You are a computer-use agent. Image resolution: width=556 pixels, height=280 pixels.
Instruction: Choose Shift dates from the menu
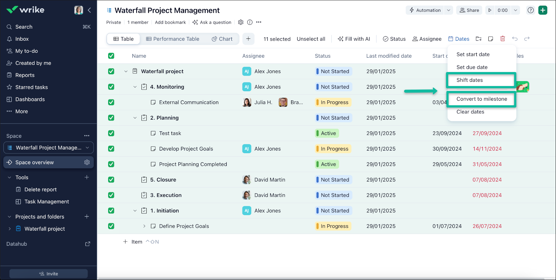(469, 80)
